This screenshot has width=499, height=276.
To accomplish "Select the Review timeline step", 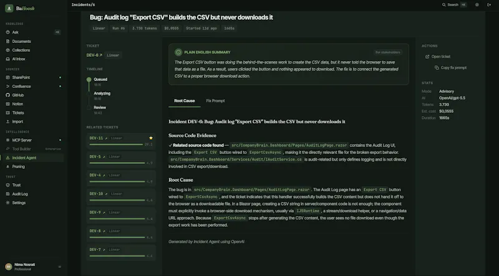I will (x=100, y=108).
